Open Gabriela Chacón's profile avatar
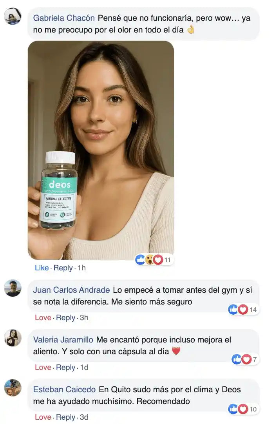The height and width of the screenshot is (424, 275). coord(13,16)
